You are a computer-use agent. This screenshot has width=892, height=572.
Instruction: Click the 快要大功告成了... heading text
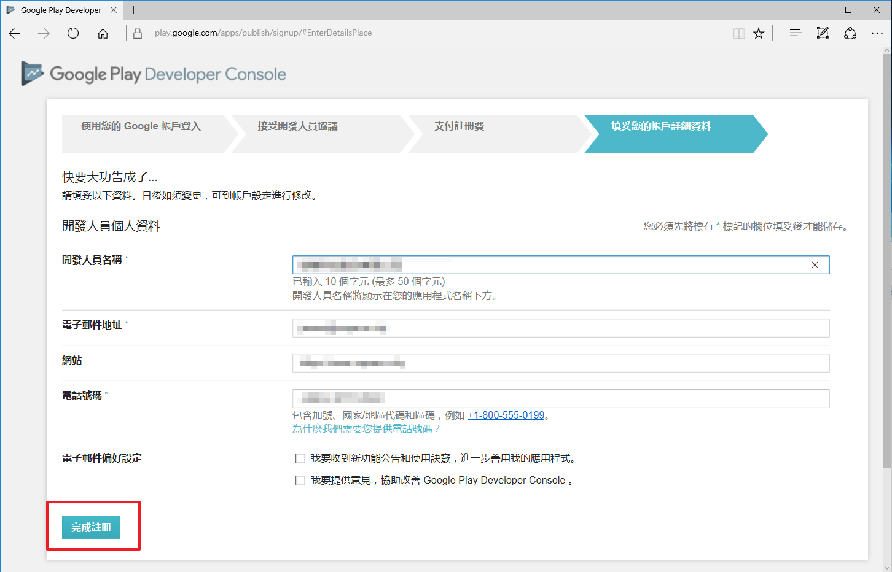tap(110, 177)
